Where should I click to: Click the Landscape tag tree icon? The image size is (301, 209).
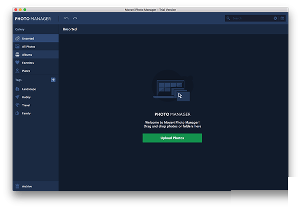click(x=18, y=89)
